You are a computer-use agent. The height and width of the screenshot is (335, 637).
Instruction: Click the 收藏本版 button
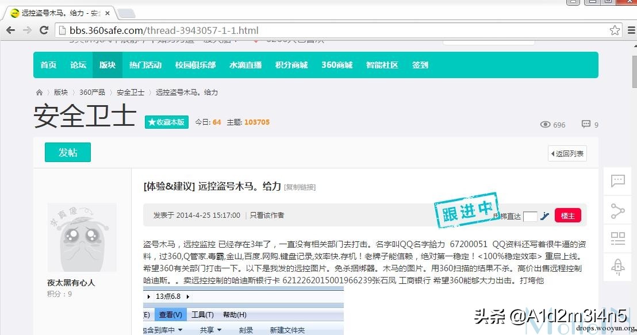click(167, 122)
